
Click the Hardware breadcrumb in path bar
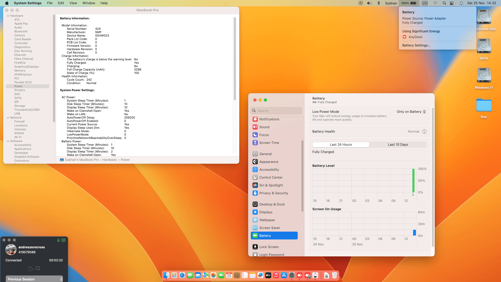click(x=110, y=160)
